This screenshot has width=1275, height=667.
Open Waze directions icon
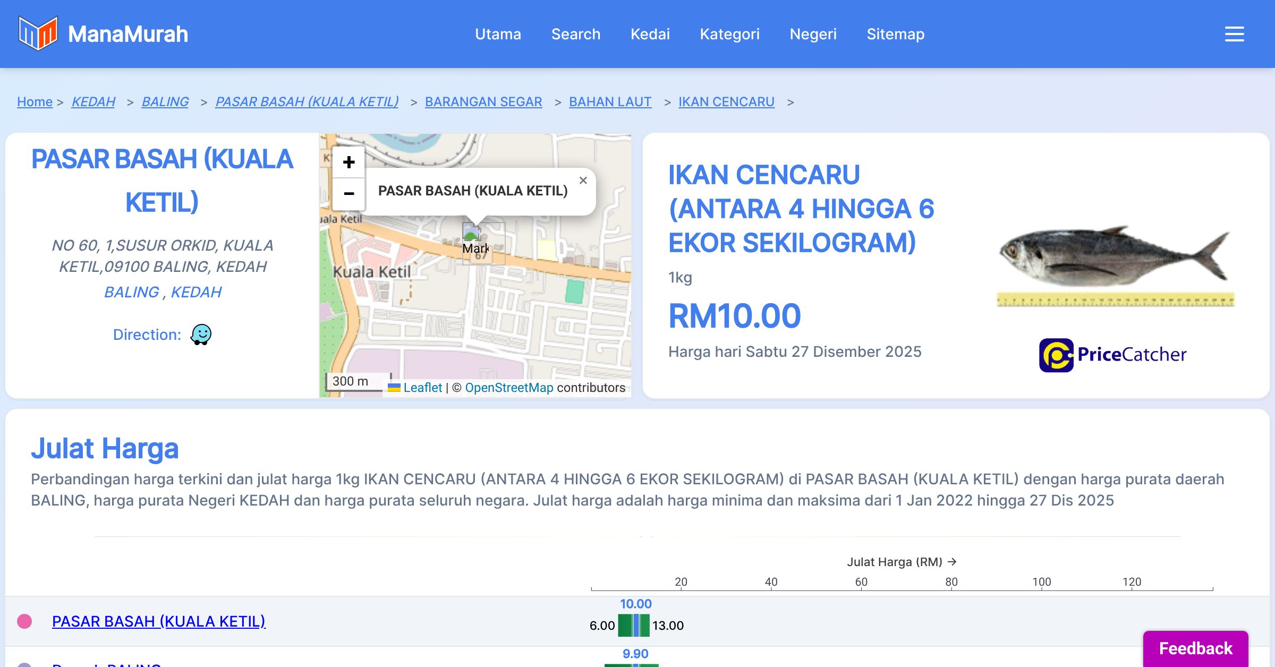click(x=201, y=335)
